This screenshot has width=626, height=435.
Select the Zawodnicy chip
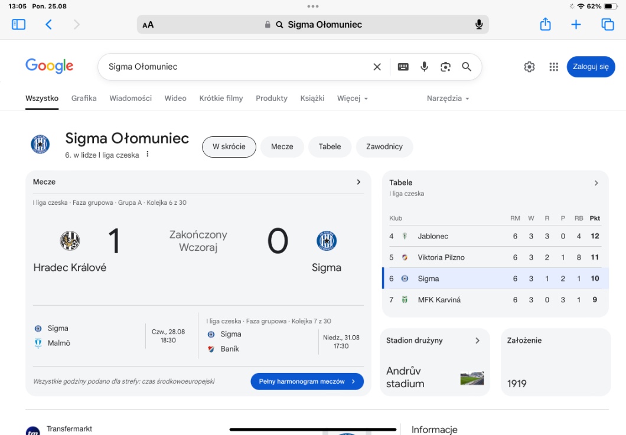click(384, 147)
